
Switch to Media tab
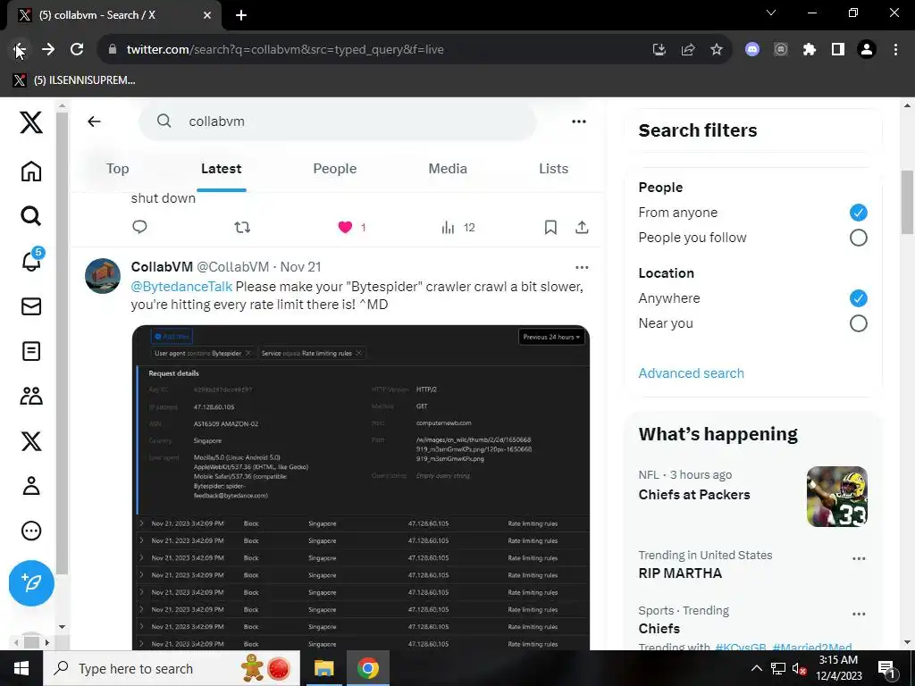pos(448,169)
